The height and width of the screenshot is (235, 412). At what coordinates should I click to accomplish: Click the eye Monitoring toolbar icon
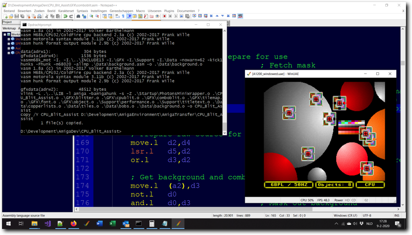click(157, 16)
